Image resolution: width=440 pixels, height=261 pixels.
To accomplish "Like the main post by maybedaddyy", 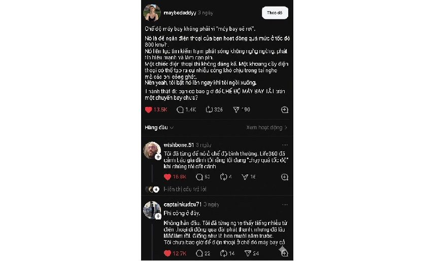I will 149,109.
